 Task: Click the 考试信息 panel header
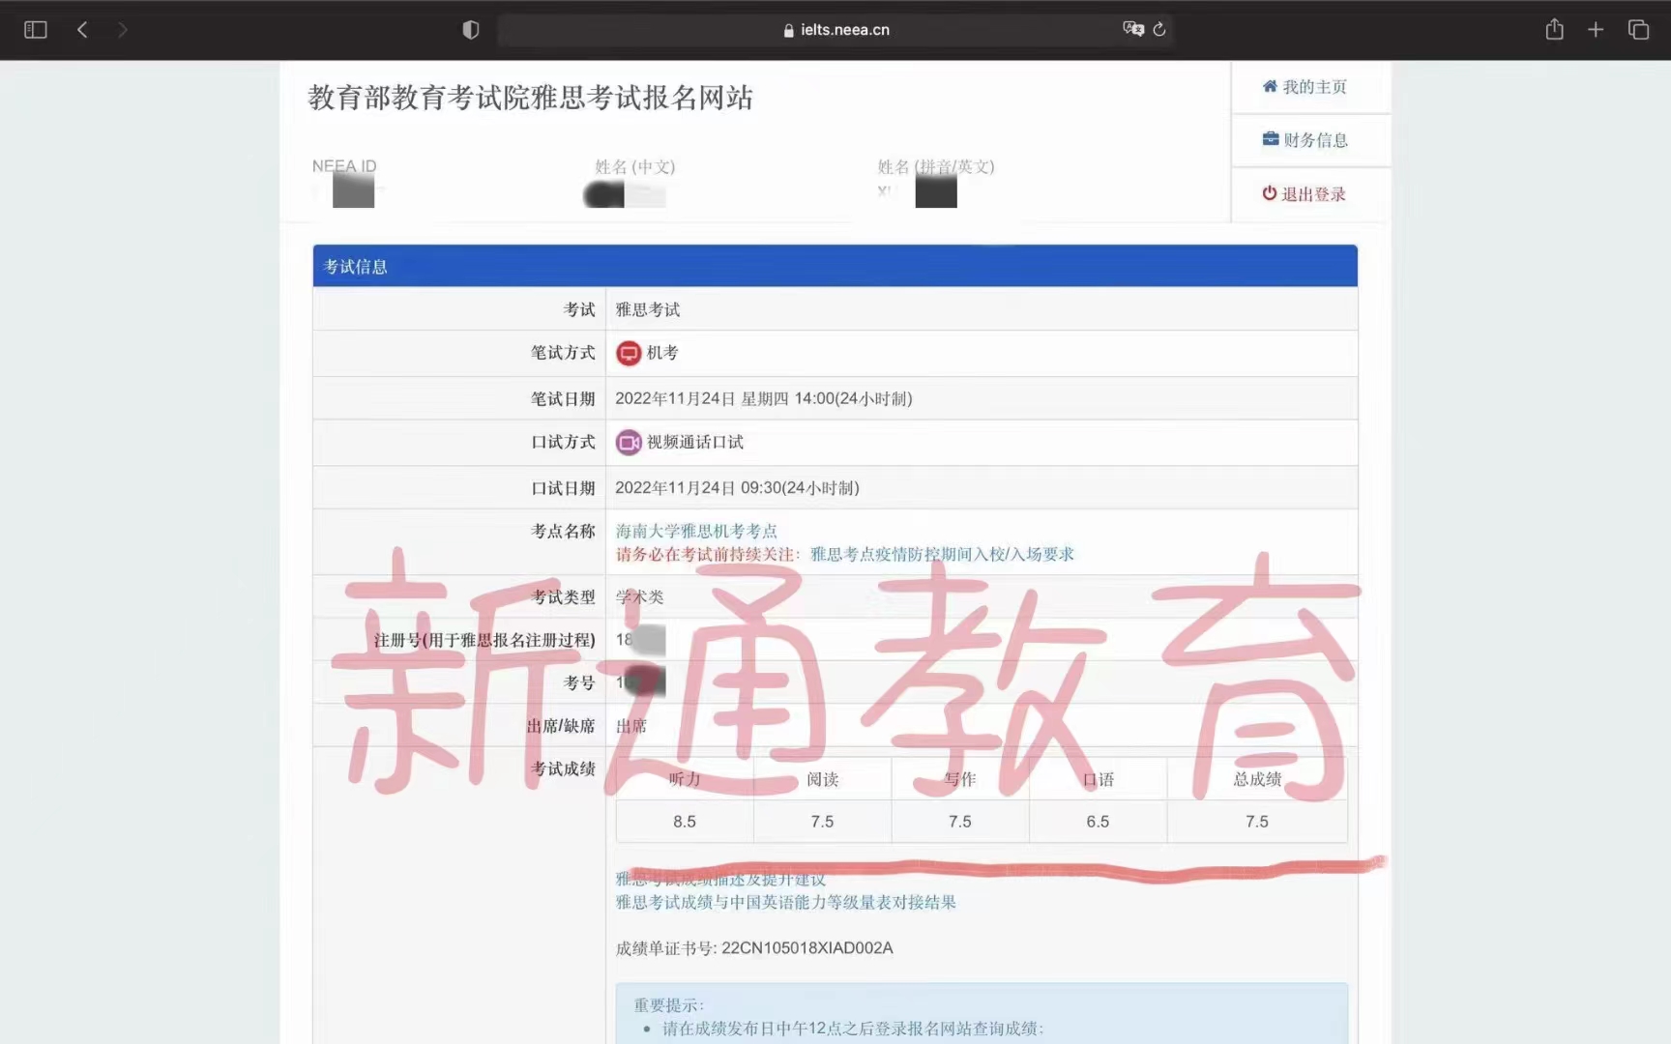coord(835,266)
